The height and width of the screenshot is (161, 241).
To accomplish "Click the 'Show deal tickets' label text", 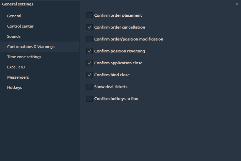I will (x=111, y=87).
